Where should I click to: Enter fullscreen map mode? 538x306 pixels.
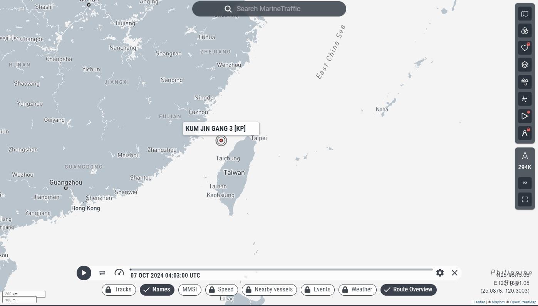(525, 200)
